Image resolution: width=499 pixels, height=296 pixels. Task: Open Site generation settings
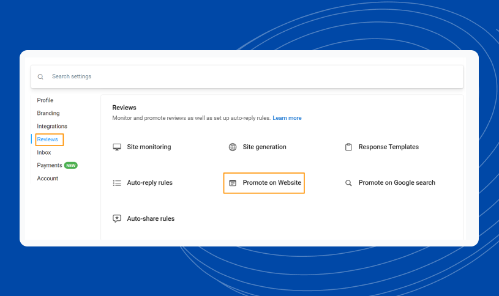265,147
